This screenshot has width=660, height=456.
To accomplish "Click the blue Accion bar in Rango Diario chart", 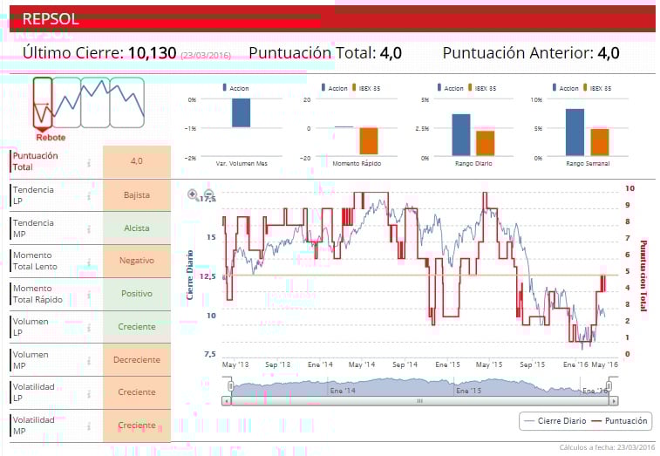I will pyautogui.click(x=461, y=135).
